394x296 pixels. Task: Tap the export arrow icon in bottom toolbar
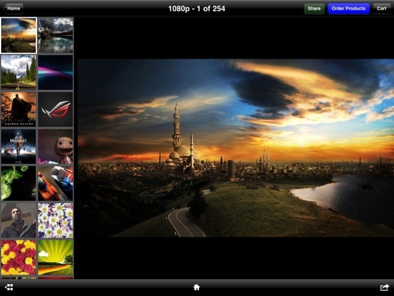(384, 287)
